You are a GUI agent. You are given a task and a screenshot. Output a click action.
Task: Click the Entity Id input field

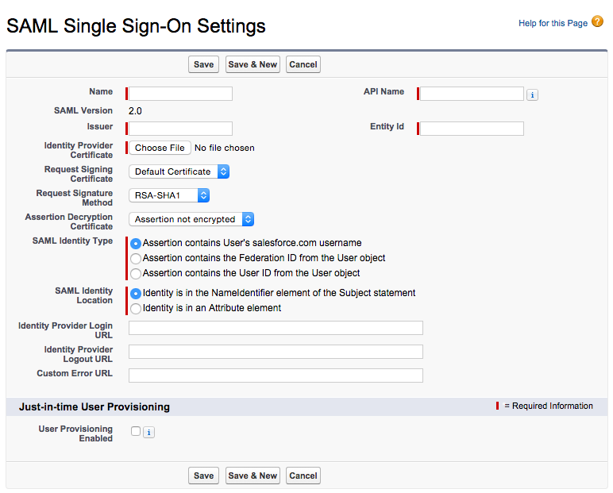(x=472, y=129)
